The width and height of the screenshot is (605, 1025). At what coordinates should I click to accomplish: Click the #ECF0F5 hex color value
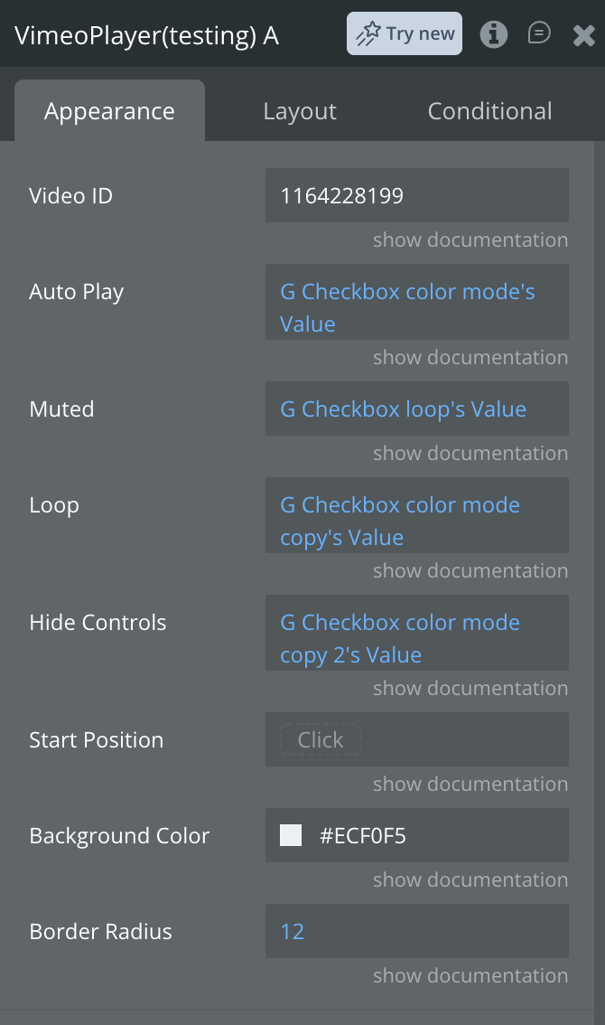click(363, 836)
